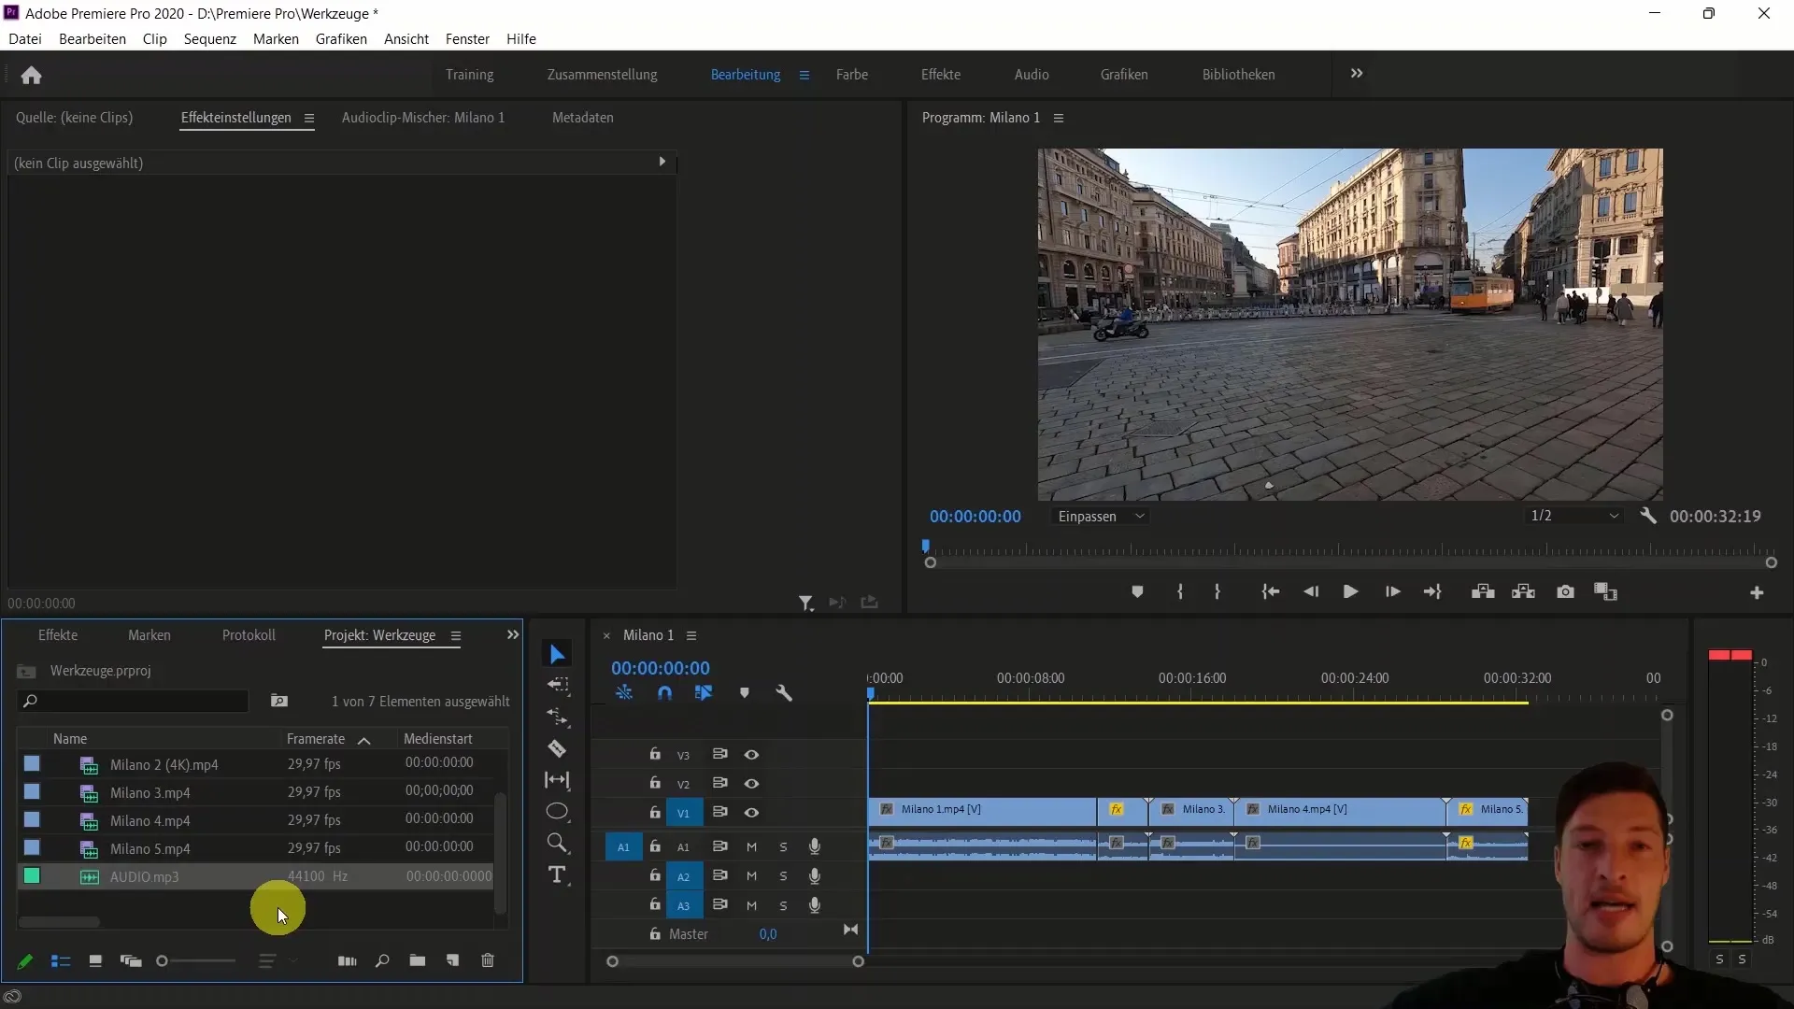
Task: Open the 1/2 playback resolution dropdown
Action: [1574, 516]
